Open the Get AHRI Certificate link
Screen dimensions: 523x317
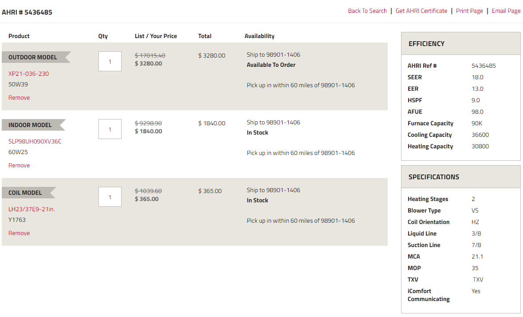[421, 11]
